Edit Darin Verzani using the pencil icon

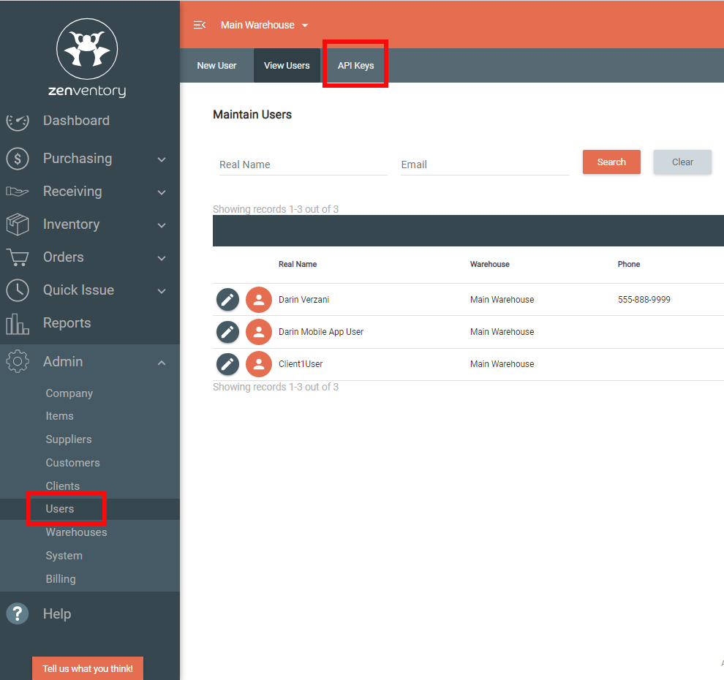point(227,299)
